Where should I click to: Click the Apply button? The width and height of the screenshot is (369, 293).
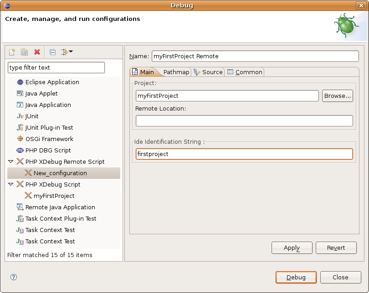coord(292,248)
